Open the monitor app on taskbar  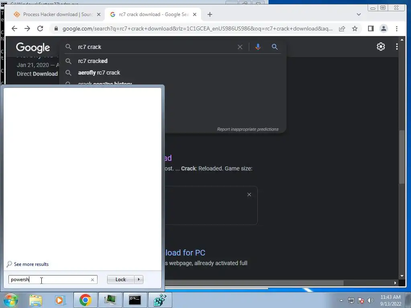point(110,300)
